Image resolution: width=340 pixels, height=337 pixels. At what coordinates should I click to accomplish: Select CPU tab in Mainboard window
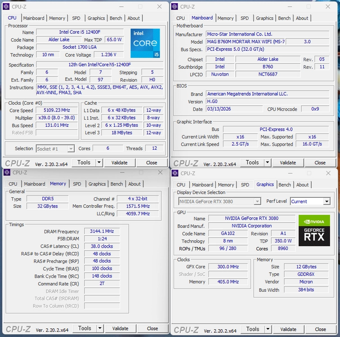[x=180, y=18]
